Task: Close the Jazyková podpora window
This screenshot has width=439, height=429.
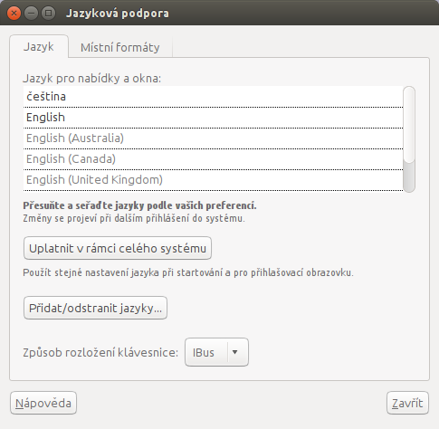Action: (14, 14)
